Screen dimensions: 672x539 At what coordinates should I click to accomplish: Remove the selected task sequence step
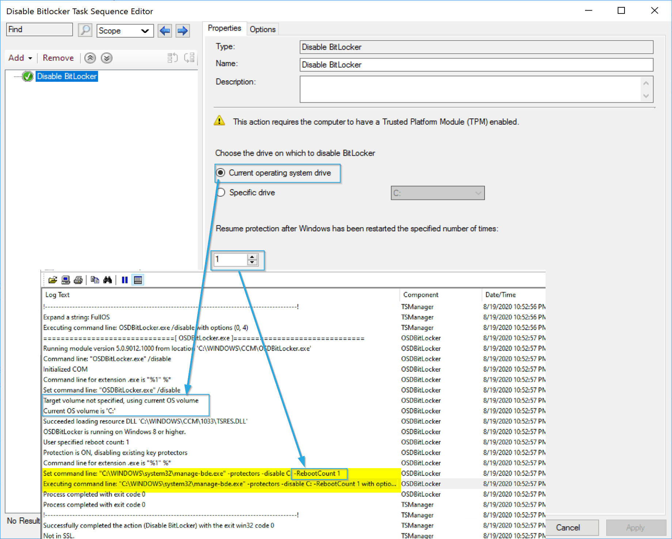pyautogui.click(x=58, y=58)
